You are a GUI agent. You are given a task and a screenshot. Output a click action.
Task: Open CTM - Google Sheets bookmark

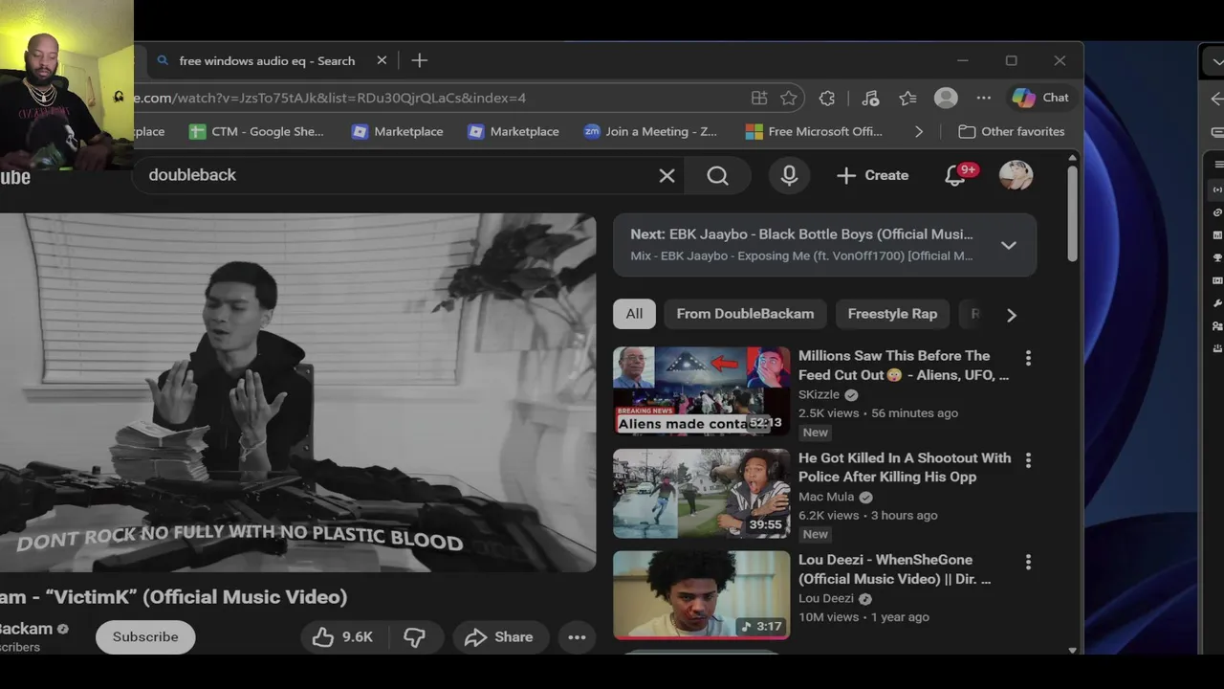(x=256, y=131)
